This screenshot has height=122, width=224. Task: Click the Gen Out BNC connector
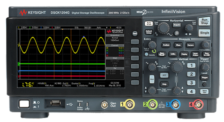coord(105,105)
